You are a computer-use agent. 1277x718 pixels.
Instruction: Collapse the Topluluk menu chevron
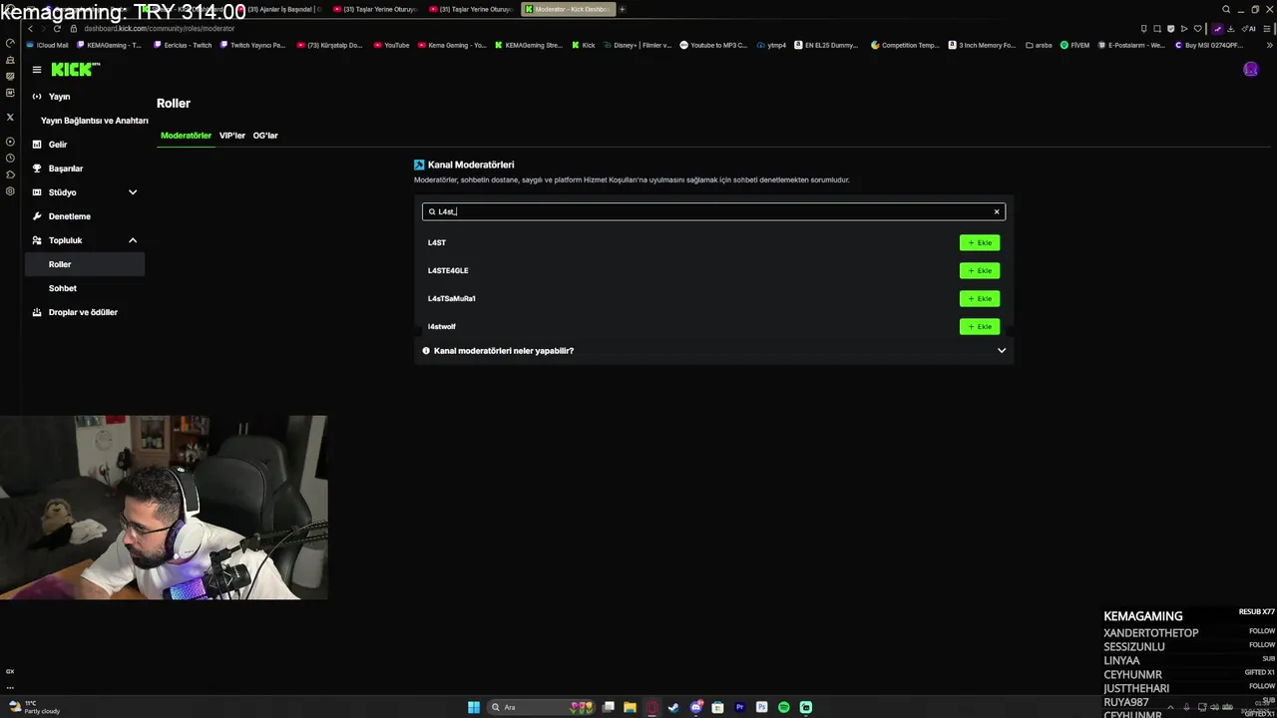point(132,240)
